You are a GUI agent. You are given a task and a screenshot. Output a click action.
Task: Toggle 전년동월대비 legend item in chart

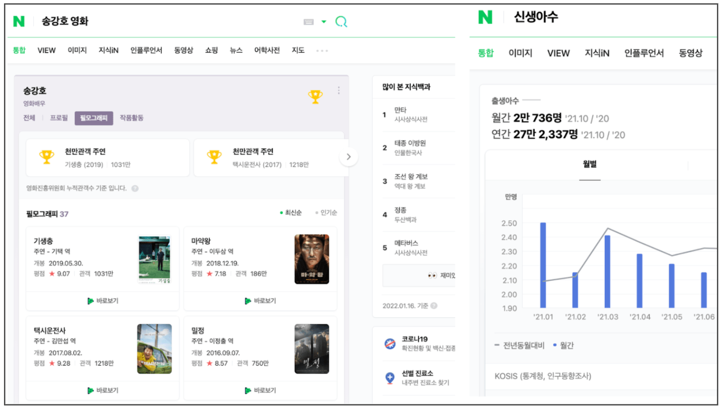520,345
